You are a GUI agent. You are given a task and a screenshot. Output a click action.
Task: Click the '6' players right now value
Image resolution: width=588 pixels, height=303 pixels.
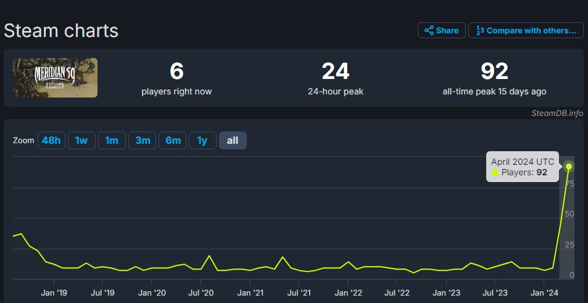pyautogui.click(x=176, y=71)
